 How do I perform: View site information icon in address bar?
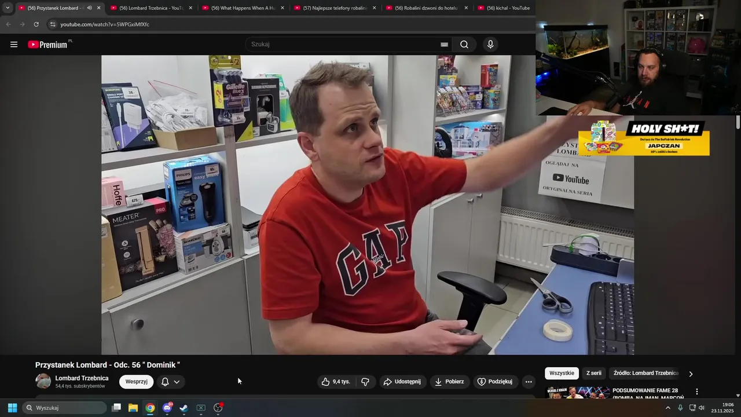(53, 24)
